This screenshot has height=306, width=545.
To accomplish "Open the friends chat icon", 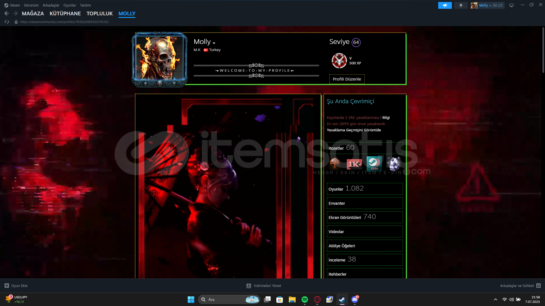I will [x=538, y=286].
